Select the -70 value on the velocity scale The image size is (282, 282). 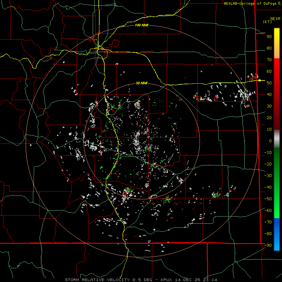268,222
